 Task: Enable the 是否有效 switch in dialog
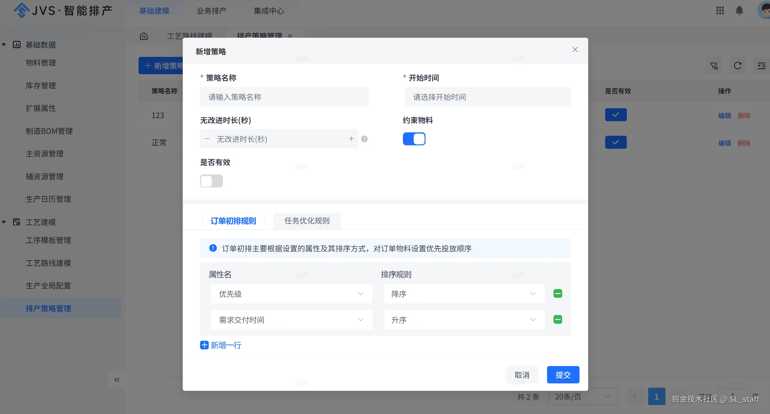[x=211, y=181]
